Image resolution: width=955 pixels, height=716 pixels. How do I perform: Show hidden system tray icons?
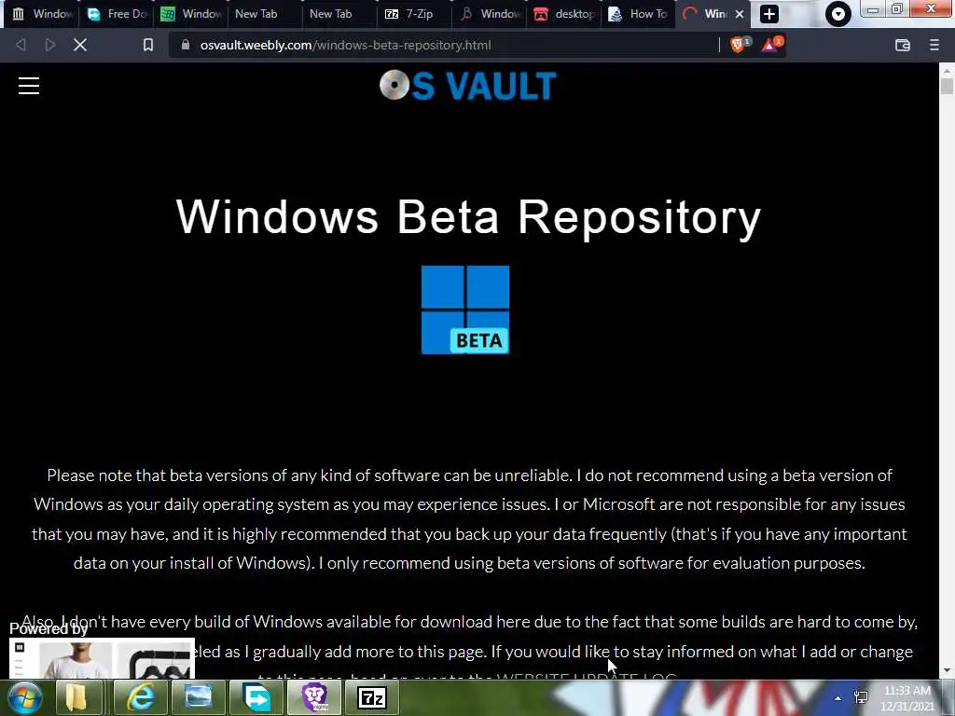click(x=838, y=698)
